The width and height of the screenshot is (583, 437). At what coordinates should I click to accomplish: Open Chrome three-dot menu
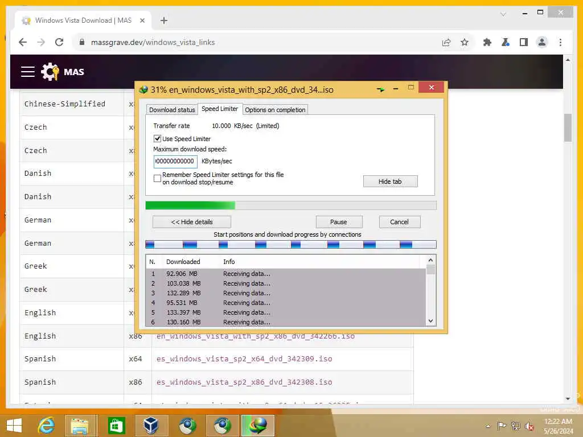point(560,42)
